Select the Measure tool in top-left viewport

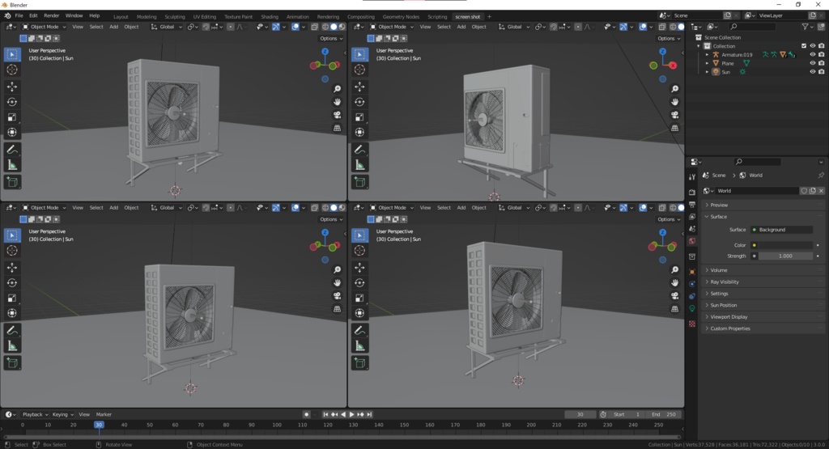pos(12,165)
